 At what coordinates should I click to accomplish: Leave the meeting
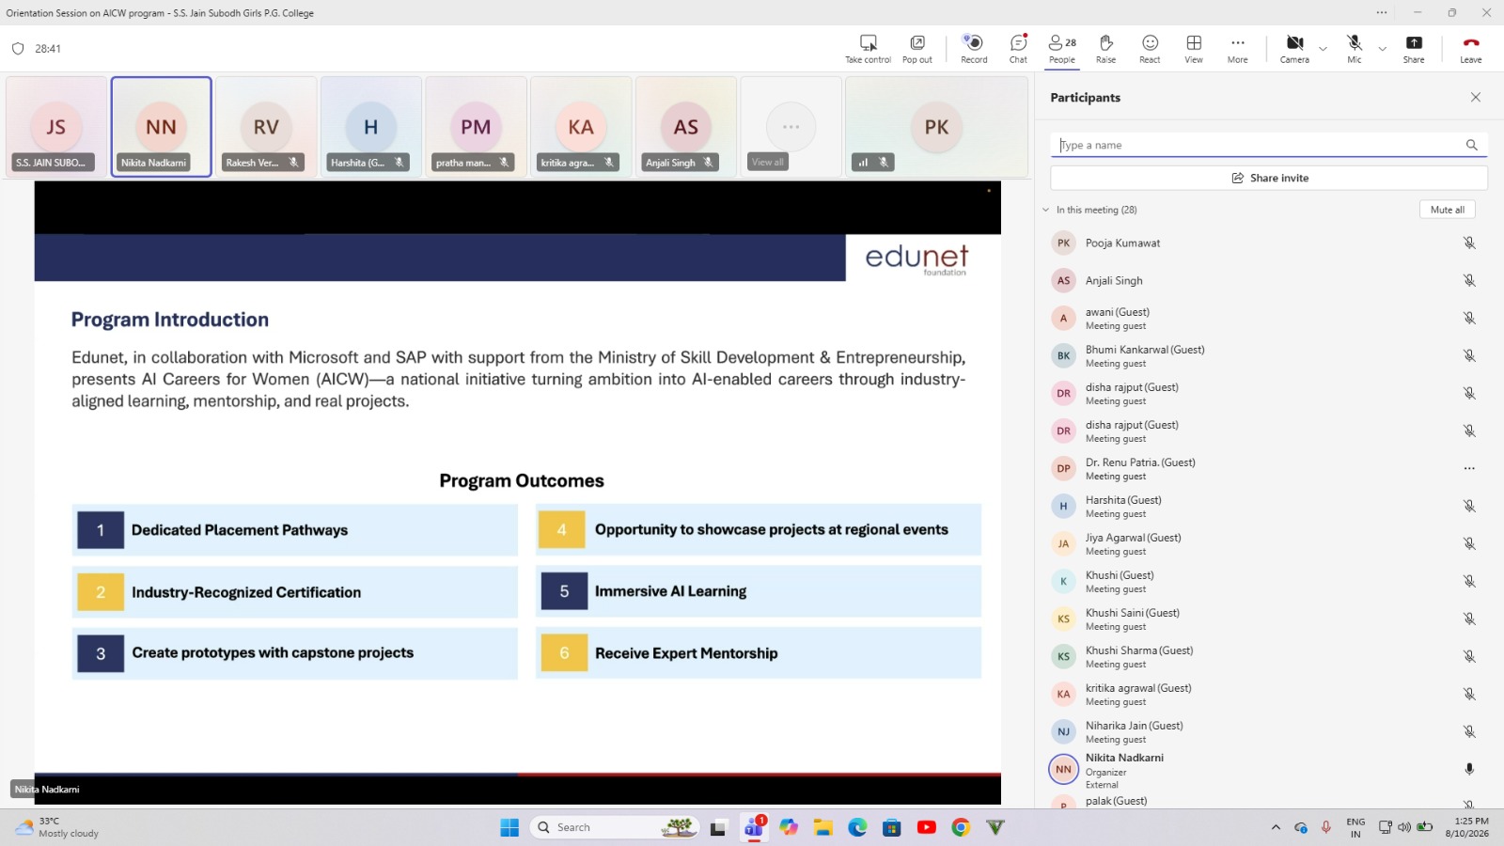pyautogui.click(x=1471, y=49)
